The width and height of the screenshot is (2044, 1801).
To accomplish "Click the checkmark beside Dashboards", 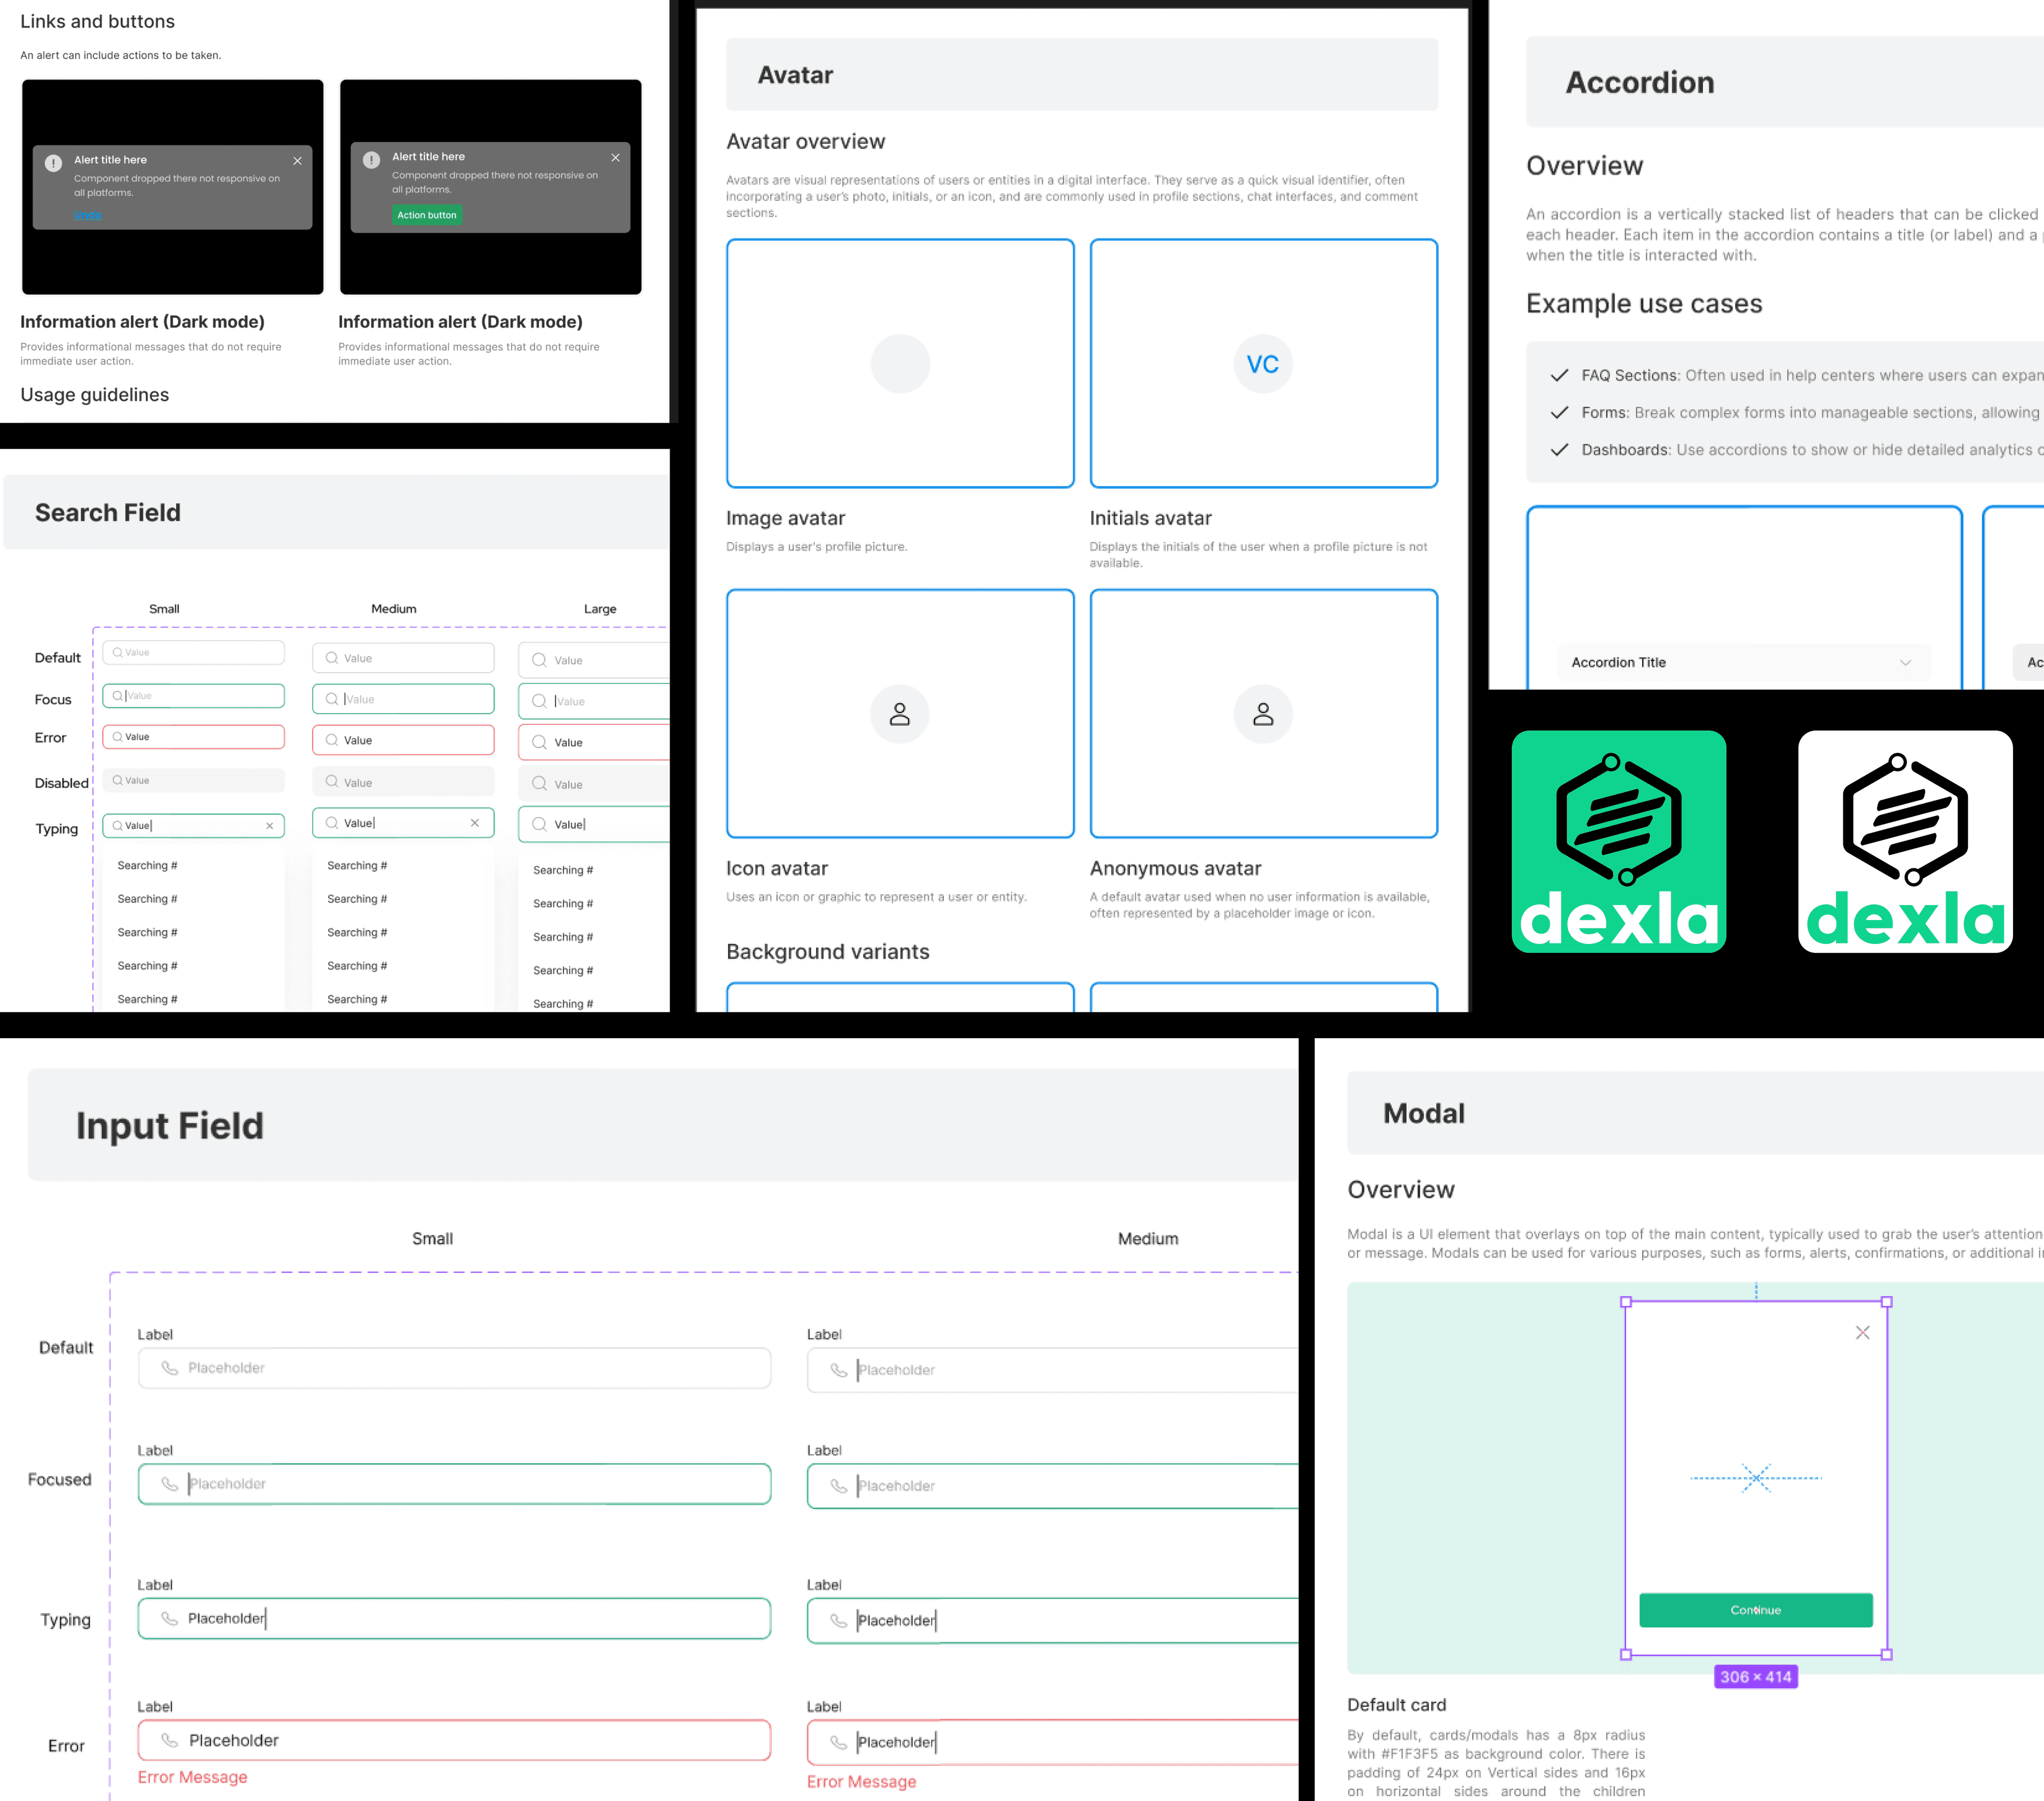I will click(x=1559, y=450).
